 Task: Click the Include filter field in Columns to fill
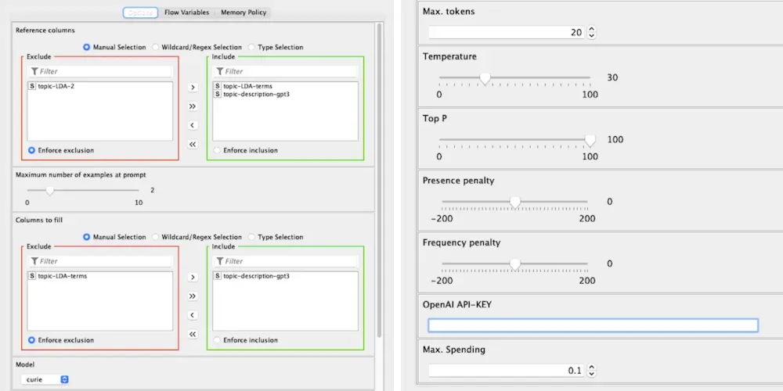tap(285, 261)
